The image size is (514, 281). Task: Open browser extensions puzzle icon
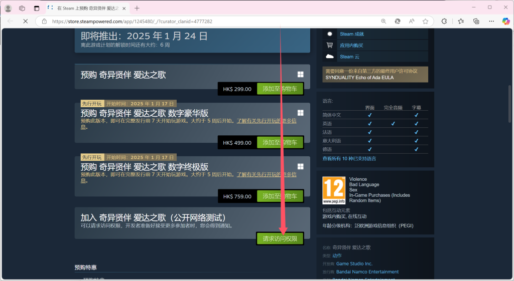coord(444,21)
